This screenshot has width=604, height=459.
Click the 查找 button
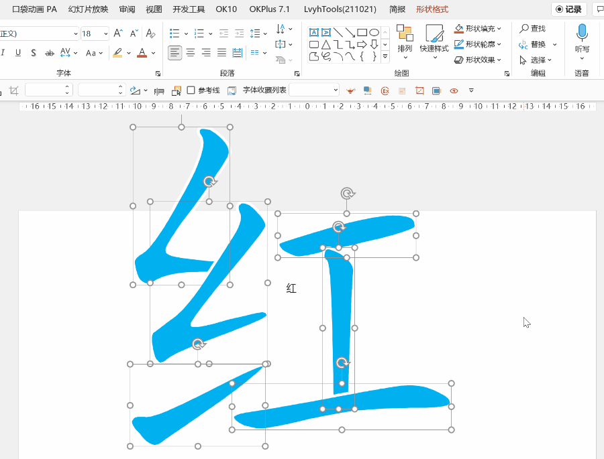(x=533, y=28)
